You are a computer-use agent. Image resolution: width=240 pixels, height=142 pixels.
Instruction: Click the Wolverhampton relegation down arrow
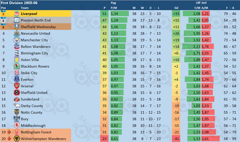coord(9,139)
